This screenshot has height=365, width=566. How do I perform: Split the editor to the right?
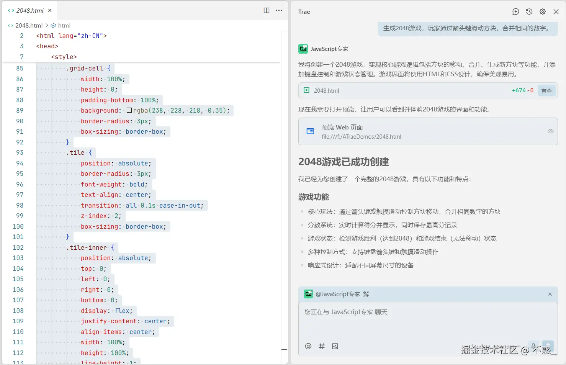267,10
